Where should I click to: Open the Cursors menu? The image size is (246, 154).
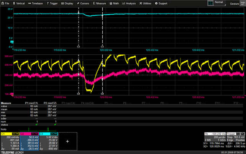[x=83, y=3]
